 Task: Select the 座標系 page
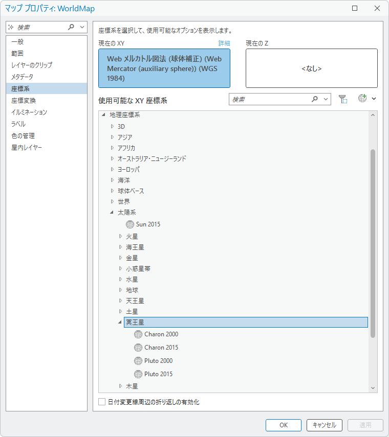pos(47,88)
